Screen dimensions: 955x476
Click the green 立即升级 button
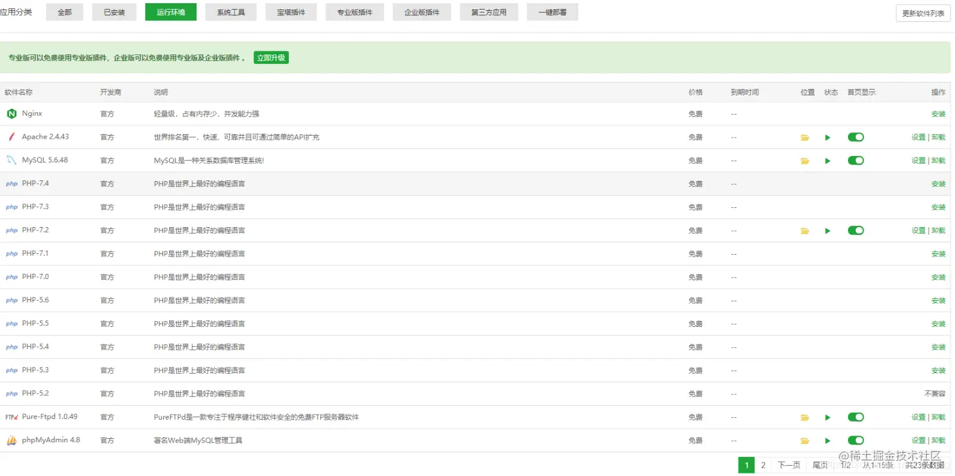pyautogui.click(x=271, y=58)
